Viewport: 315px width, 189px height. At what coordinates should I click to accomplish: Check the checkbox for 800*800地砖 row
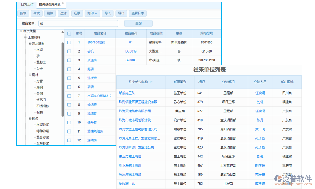(x=69, y=43)
